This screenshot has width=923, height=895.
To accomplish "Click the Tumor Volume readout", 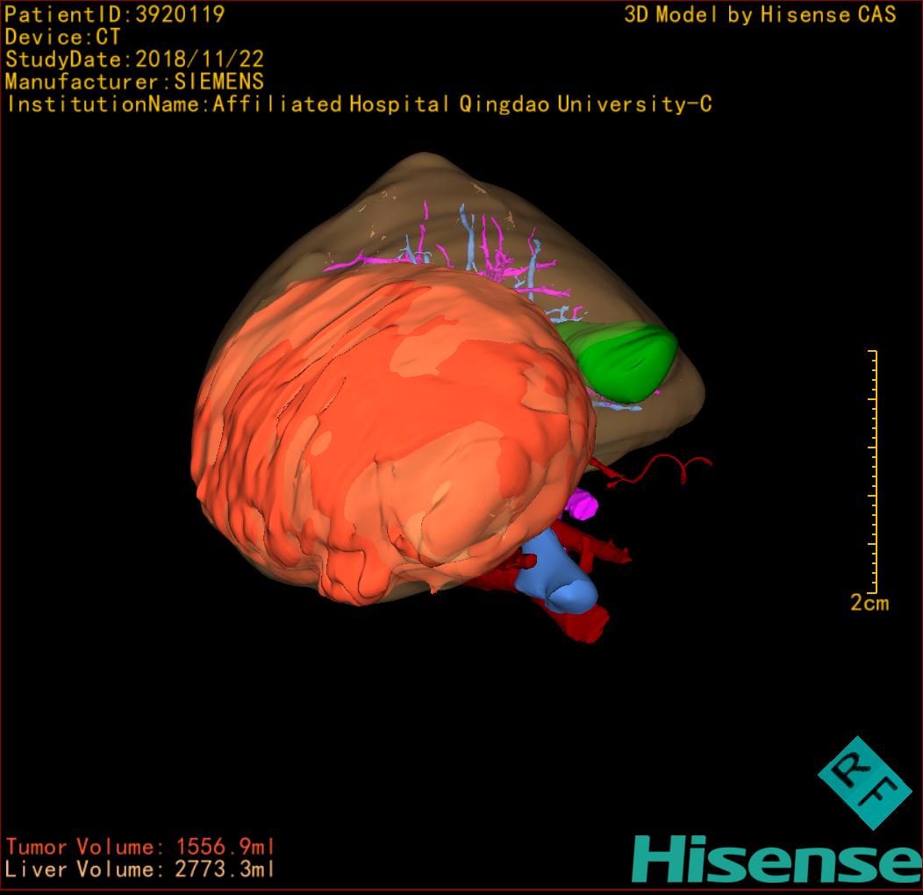I will (140, 847).
